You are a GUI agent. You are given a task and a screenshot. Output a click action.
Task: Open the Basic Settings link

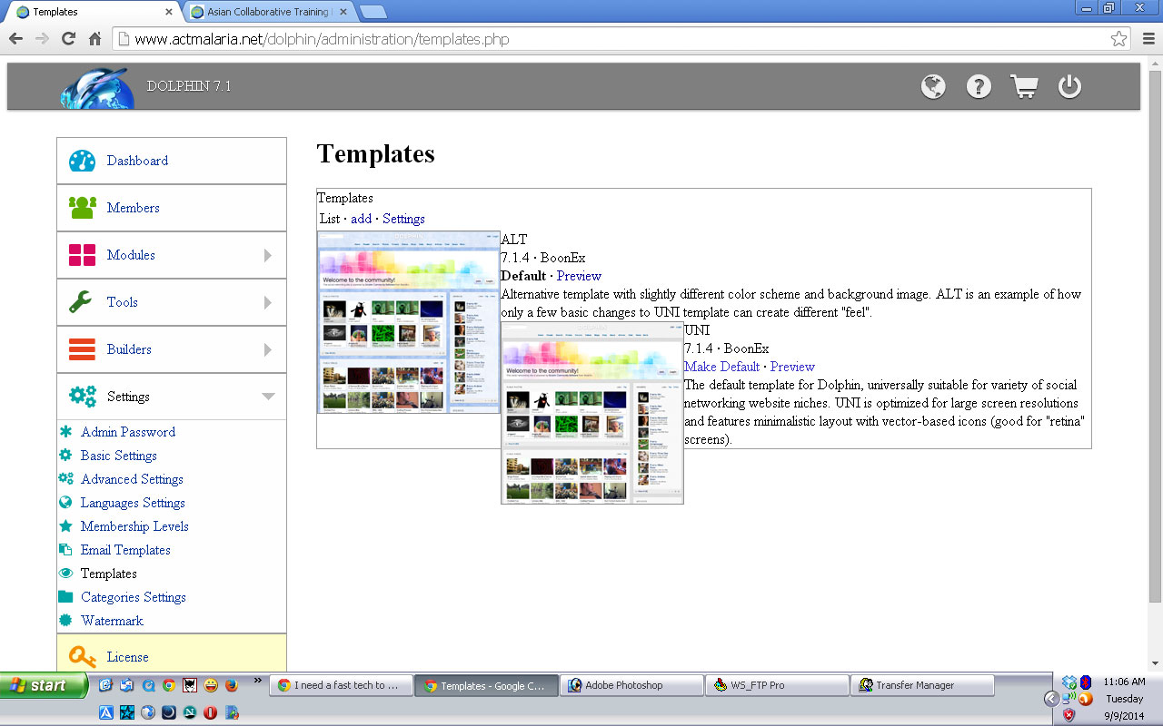[x=119, y=456]
